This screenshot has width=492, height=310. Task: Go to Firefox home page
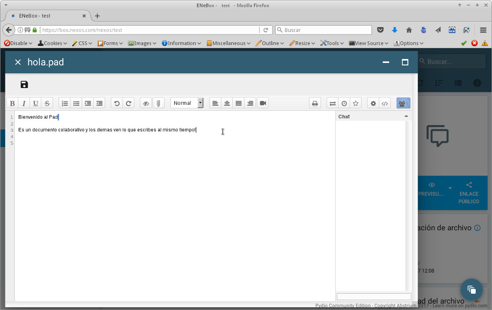point(409,30)
